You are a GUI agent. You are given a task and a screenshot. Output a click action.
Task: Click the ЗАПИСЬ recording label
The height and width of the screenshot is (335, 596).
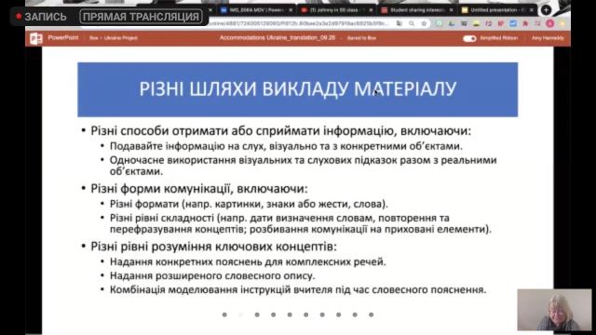point(46,17)
